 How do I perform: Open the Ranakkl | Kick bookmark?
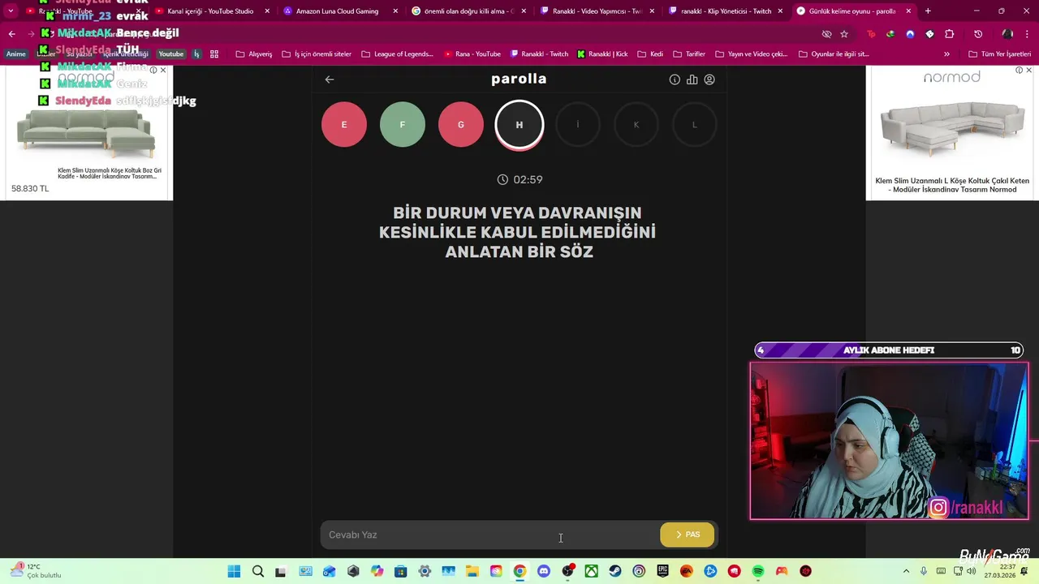602,54
